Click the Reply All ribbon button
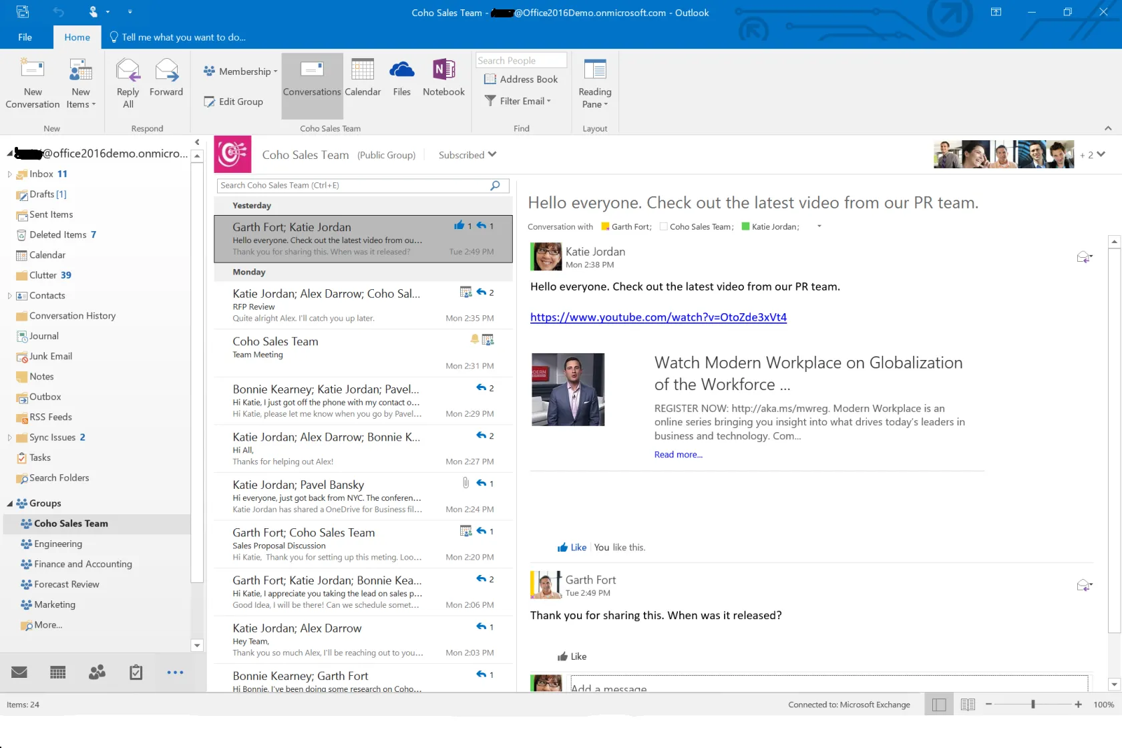Screen dimensions: 1122x748 [128, 83]
